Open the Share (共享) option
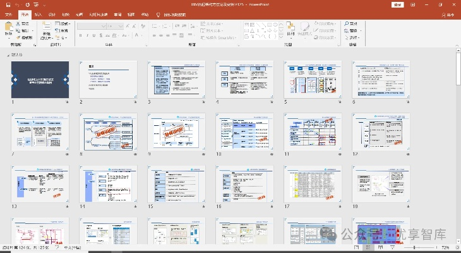The width and height of the screenshot is (461, 253). tap(447, 14)
